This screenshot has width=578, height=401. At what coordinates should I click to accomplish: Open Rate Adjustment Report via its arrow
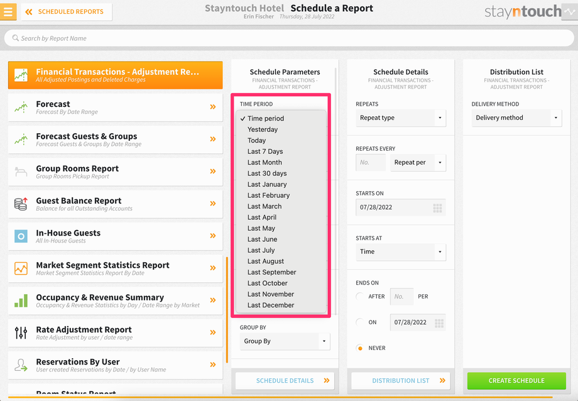213,332
